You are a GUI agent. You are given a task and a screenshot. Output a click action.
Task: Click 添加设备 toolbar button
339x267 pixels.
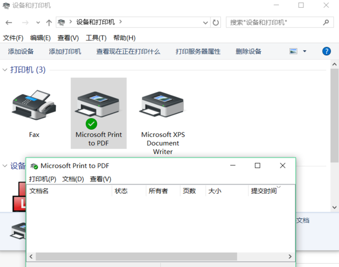(x=21, y=51)
